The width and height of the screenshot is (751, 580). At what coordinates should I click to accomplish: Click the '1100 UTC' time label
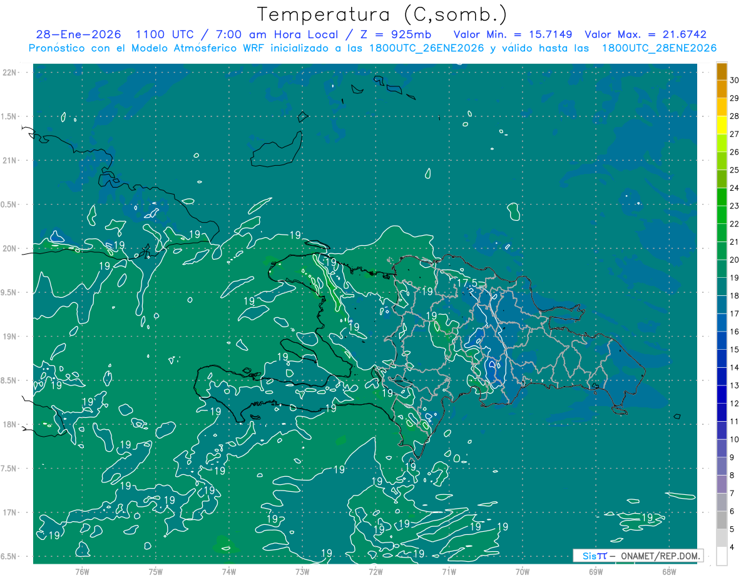pos(163,34)
